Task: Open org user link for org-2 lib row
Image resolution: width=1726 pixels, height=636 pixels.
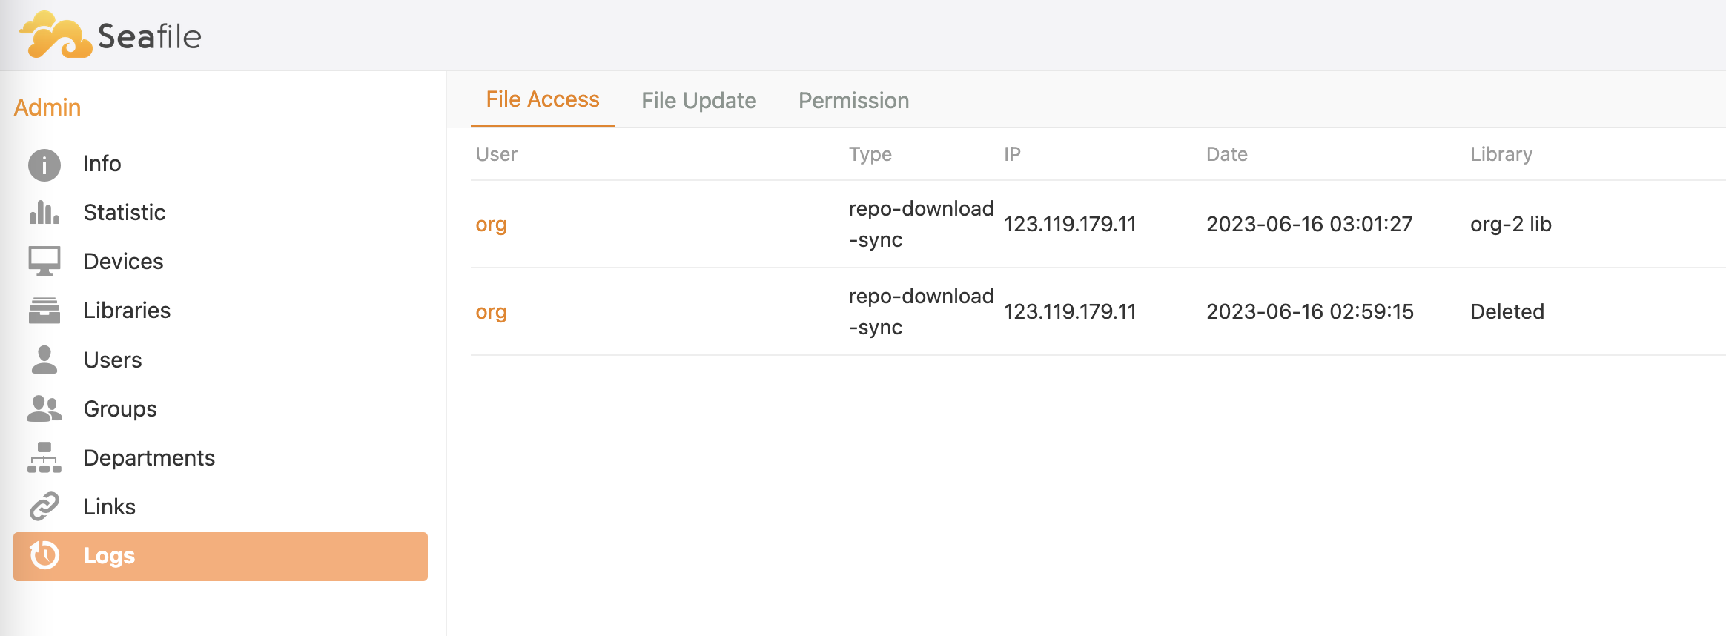Action: (x=491, y=224)
